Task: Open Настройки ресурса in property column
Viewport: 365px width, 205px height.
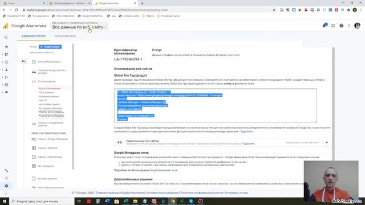Action: (x=50, y=61)
